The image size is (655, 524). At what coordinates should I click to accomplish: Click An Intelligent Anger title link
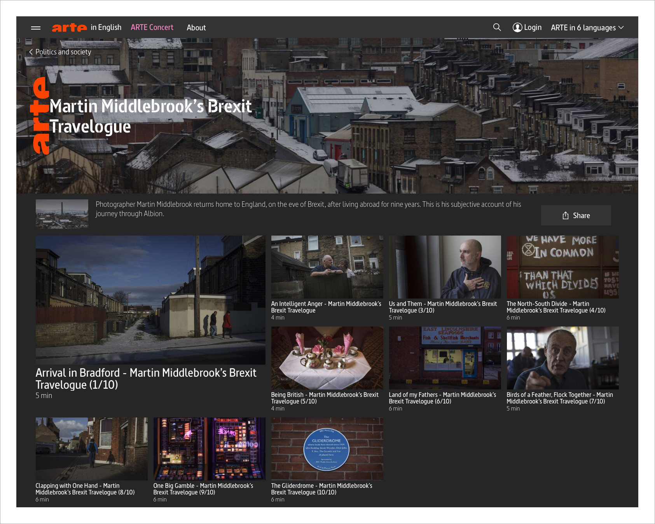click(326, 307)
